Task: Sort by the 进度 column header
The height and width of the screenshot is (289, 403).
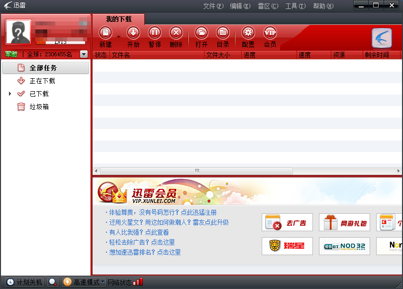Action: 269,55
